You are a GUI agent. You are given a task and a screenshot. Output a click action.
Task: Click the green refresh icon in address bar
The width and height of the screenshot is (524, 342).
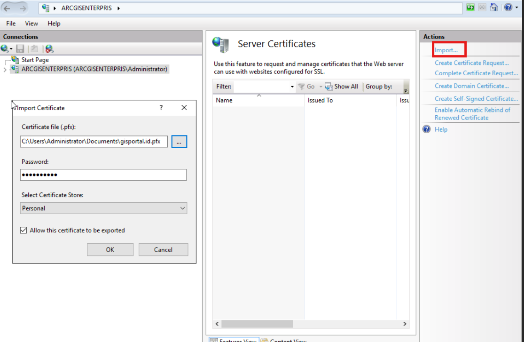click(x=470, y=8)
